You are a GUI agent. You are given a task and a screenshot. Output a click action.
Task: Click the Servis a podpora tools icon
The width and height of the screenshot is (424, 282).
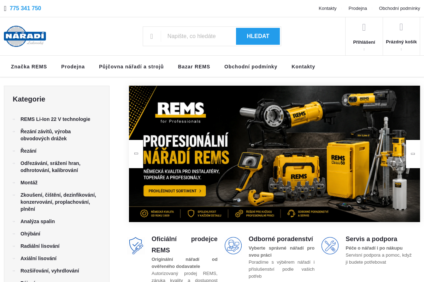pos(330,246)
